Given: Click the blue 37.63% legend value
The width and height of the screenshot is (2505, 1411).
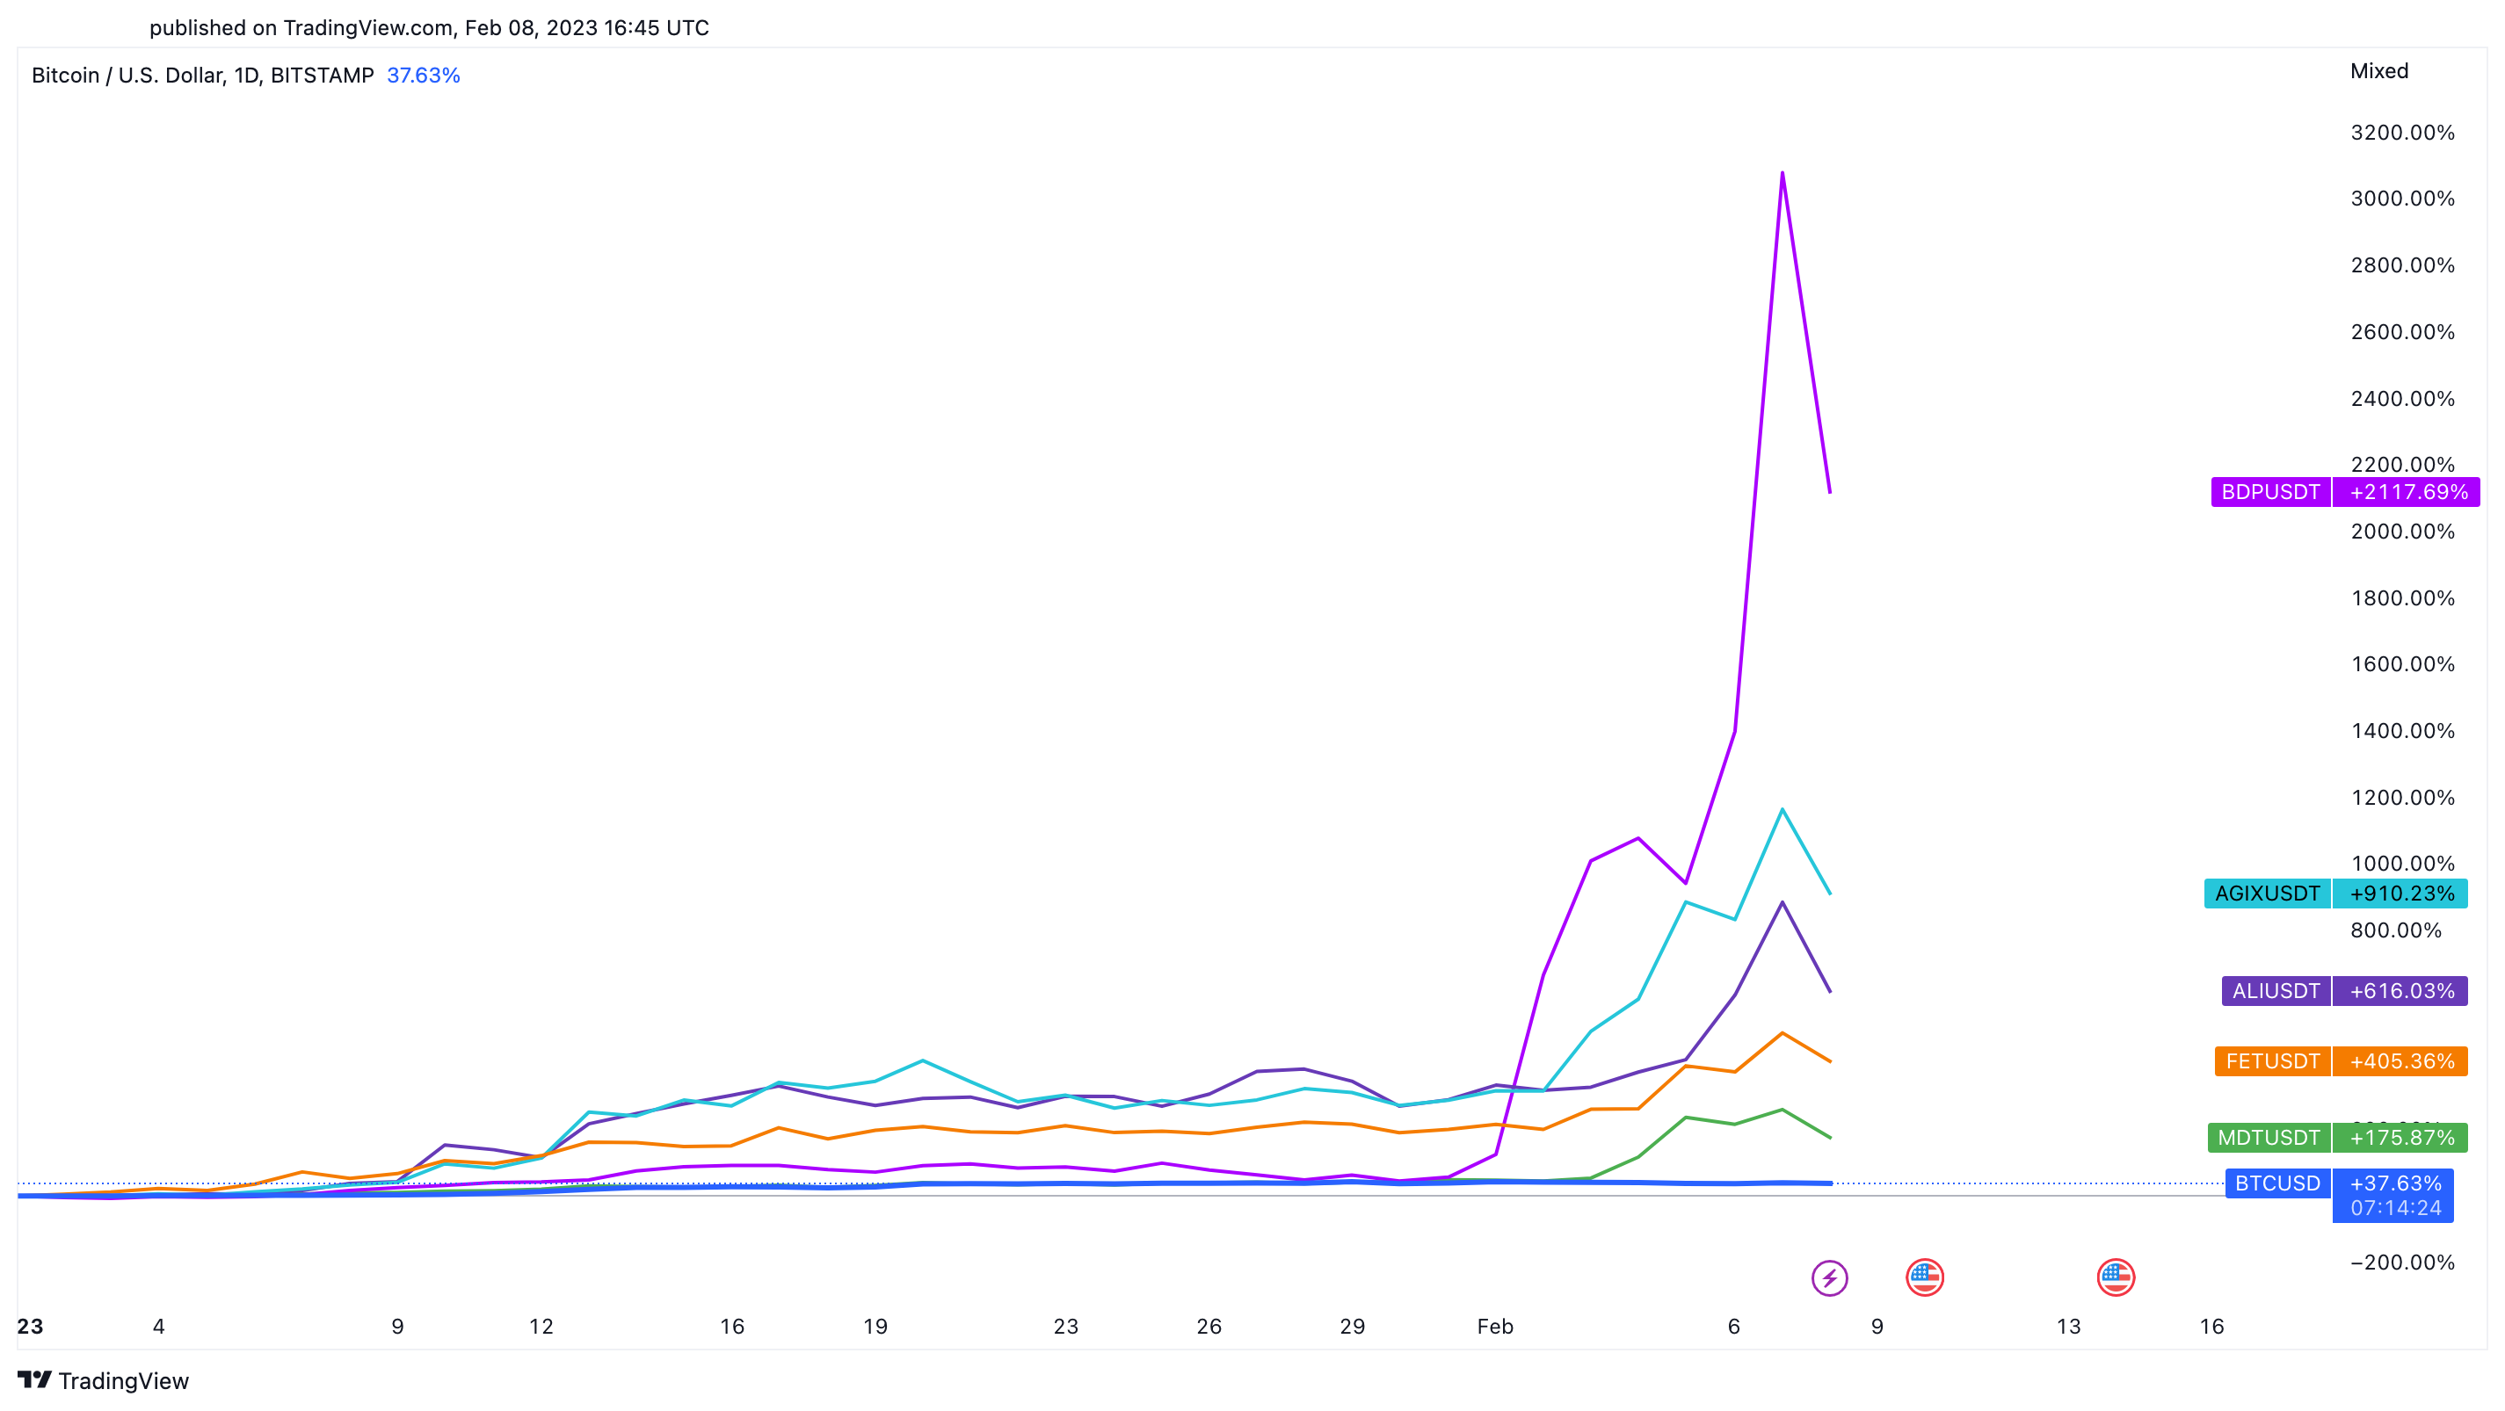Looking at the screenshot, I should [423, 75].
